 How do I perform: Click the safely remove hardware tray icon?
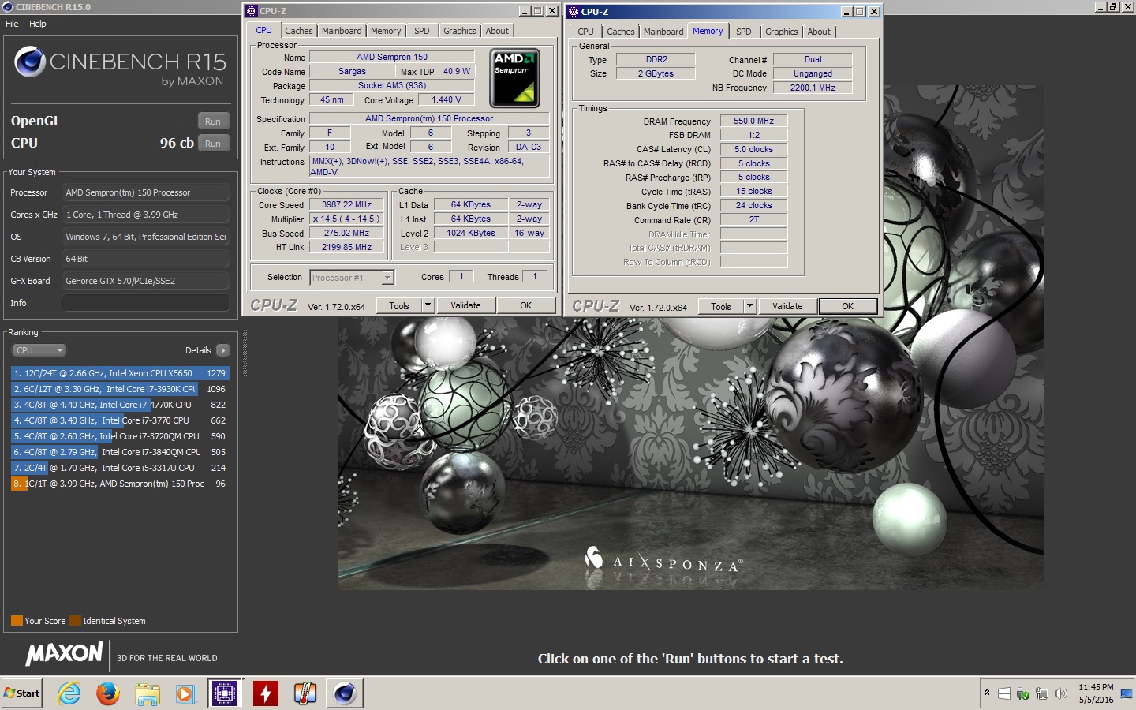pyautogui.click(x=1023, y=693)
